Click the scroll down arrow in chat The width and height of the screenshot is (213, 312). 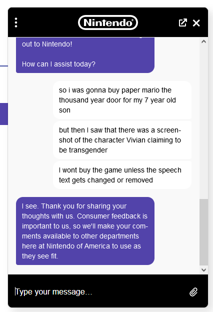tap(203, 270)
